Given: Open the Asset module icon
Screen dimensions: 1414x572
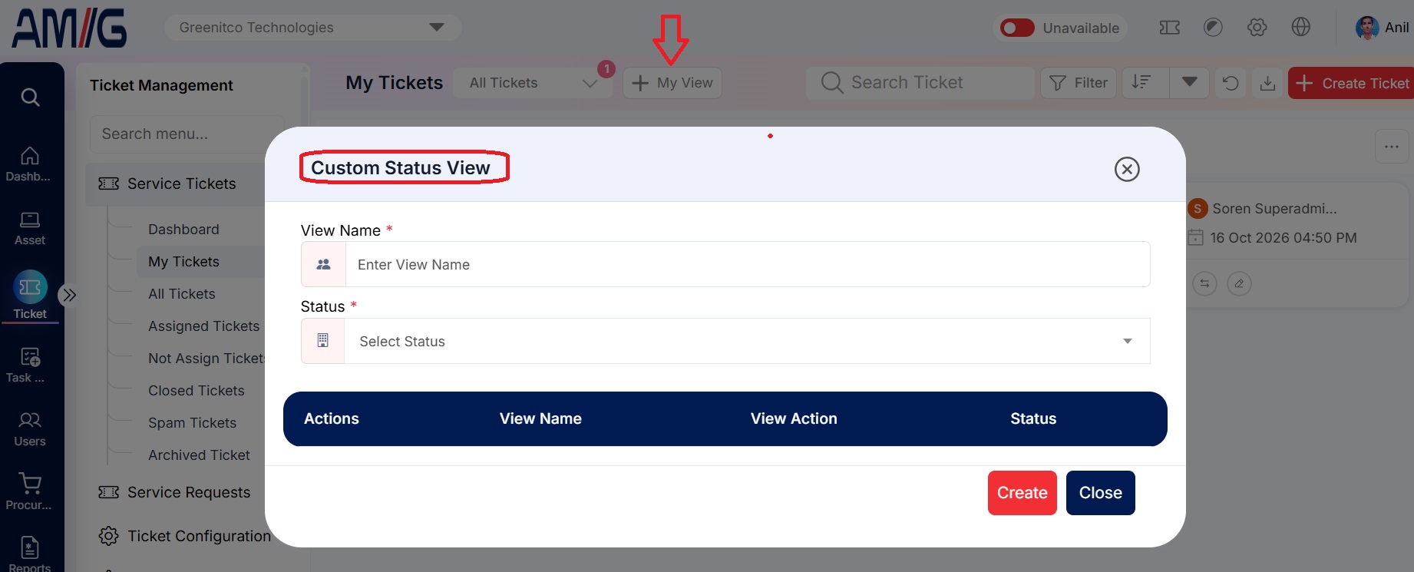Looking at the screenshot, I should (x=29, y=229).
